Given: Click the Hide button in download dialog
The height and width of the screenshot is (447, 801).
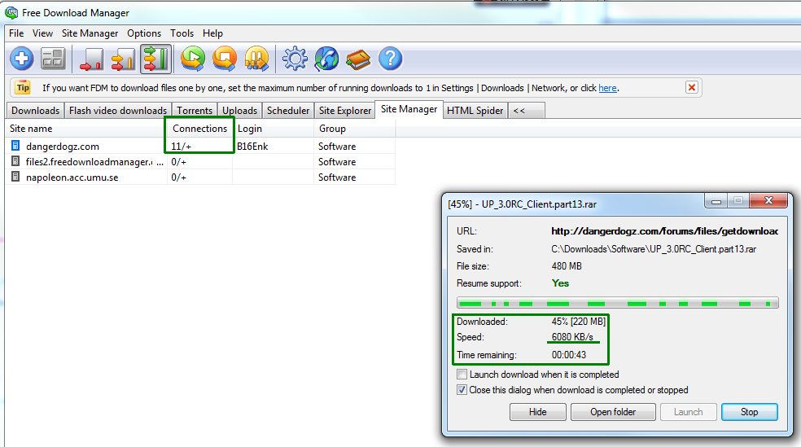Looking at the screenshot, I should coord(537,412).
